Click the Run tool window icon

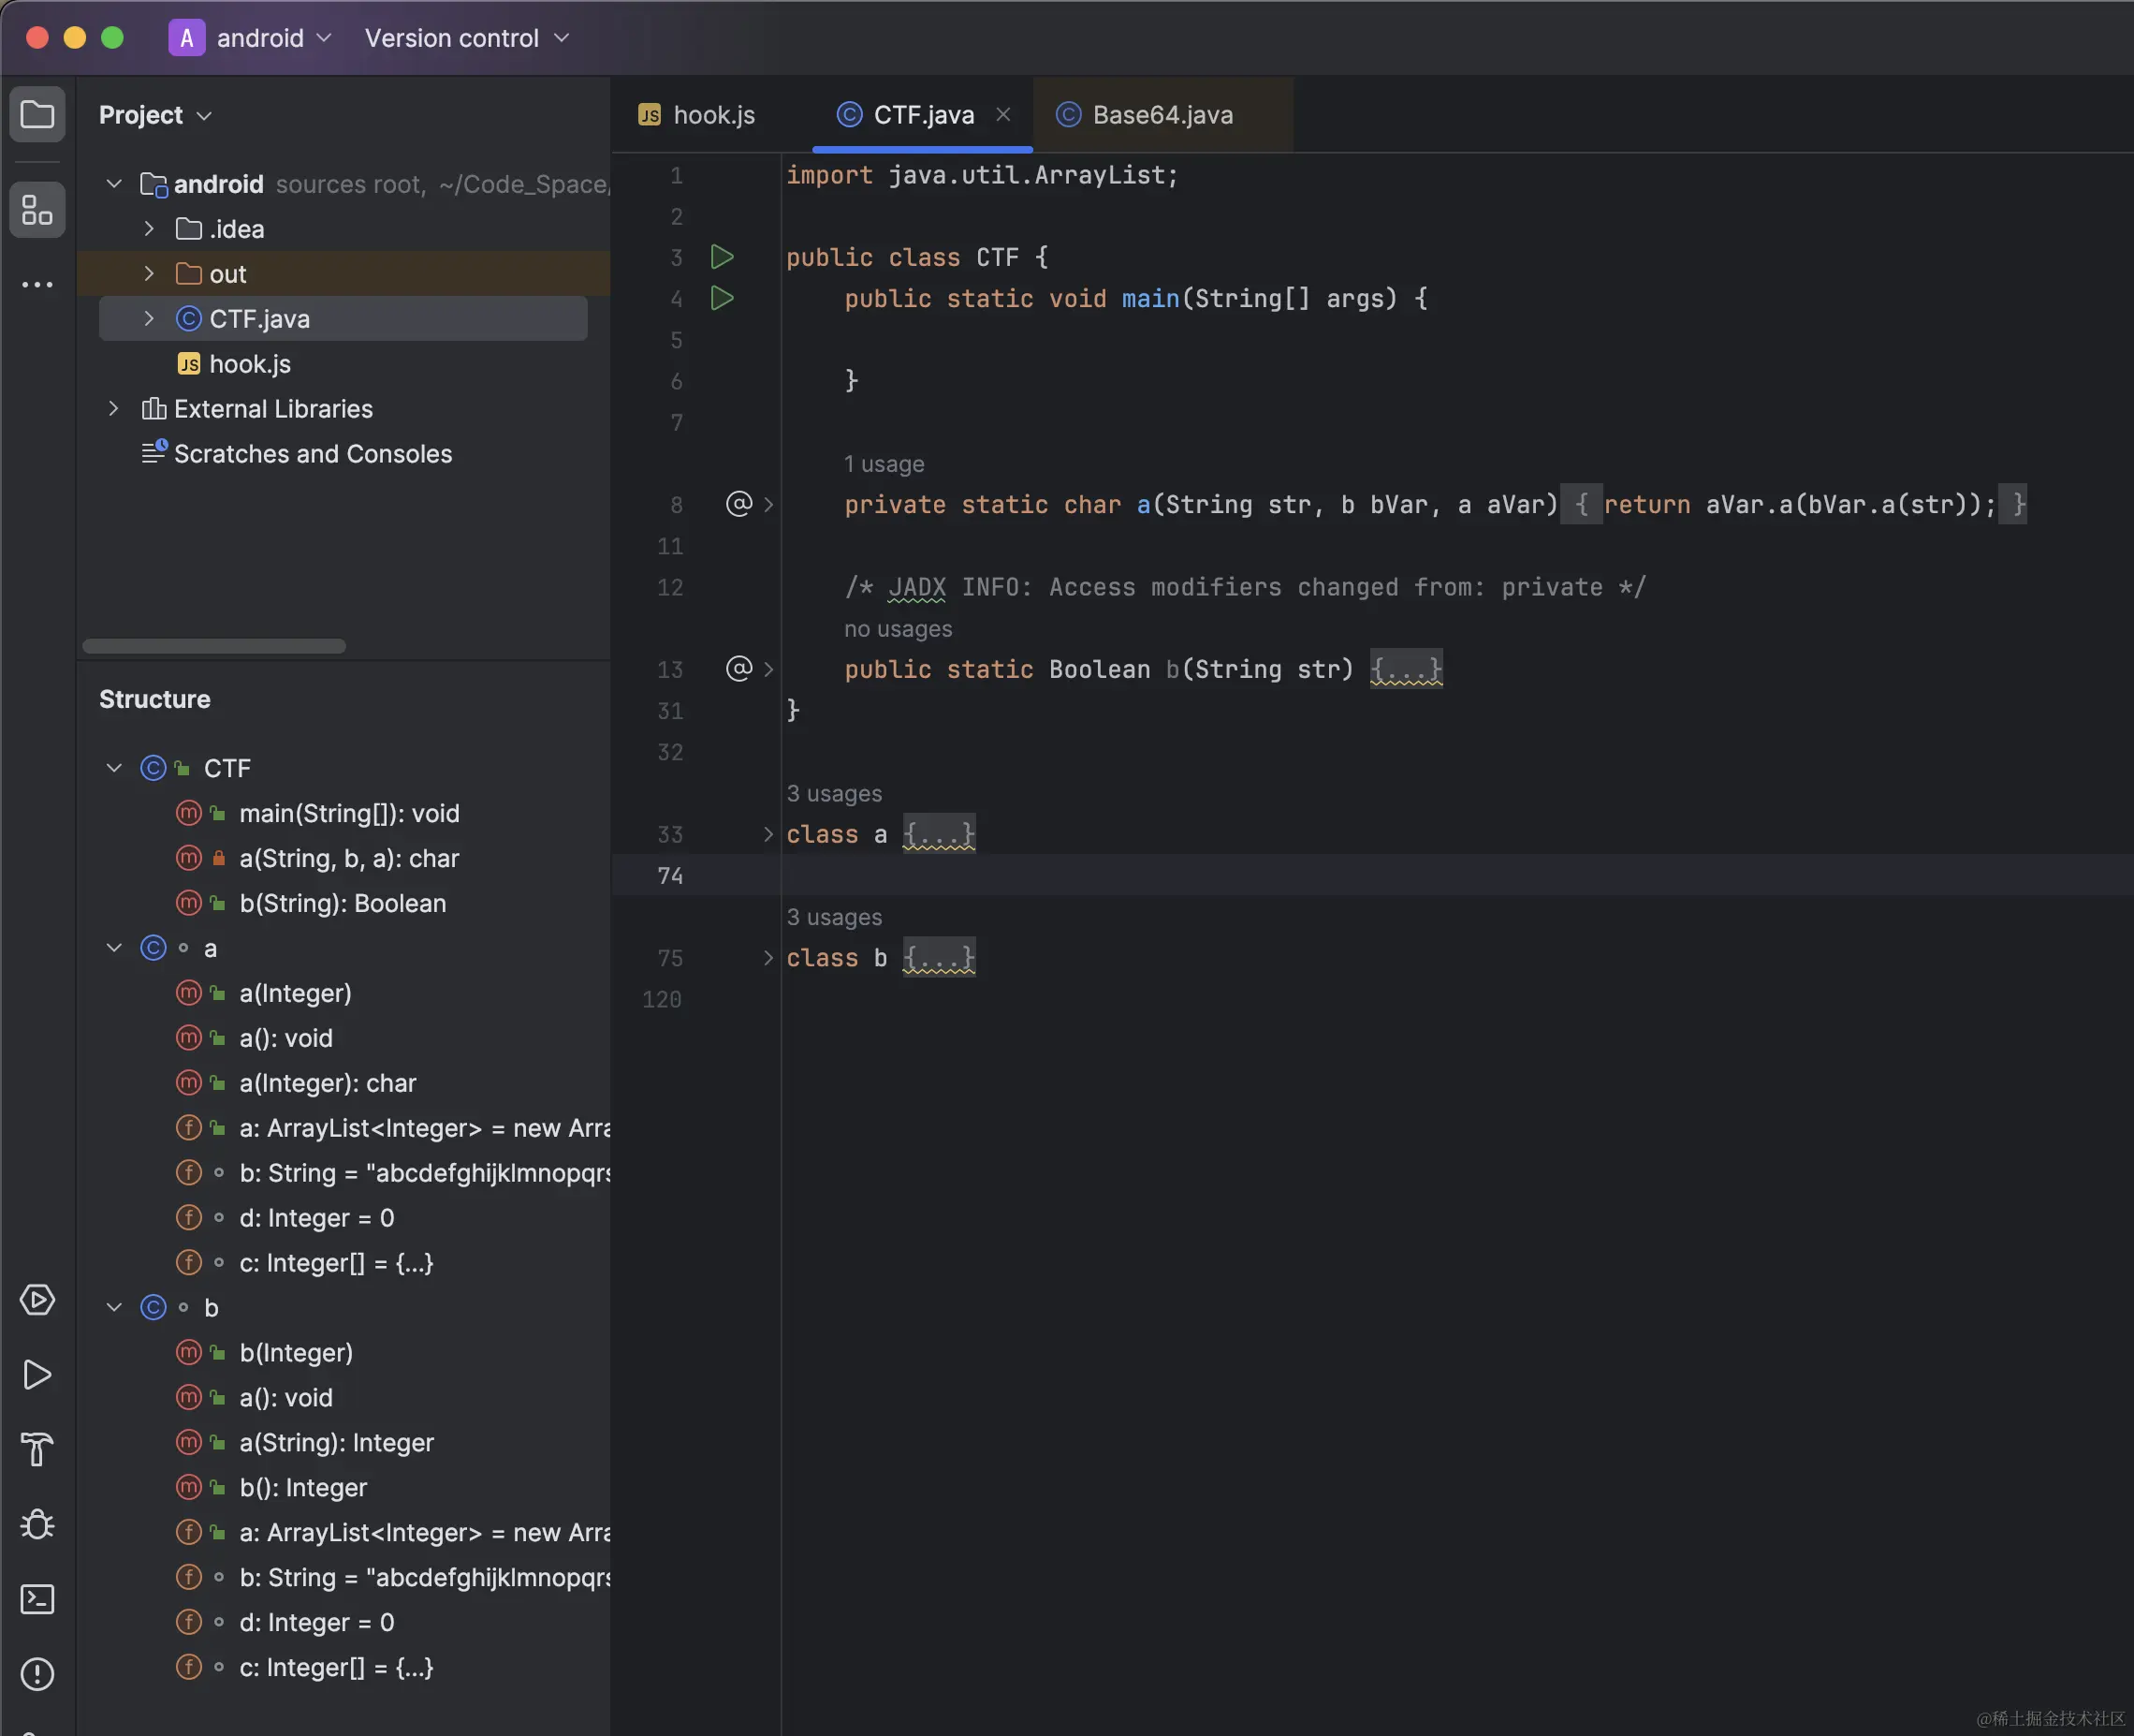click(x=37, y=1375)
